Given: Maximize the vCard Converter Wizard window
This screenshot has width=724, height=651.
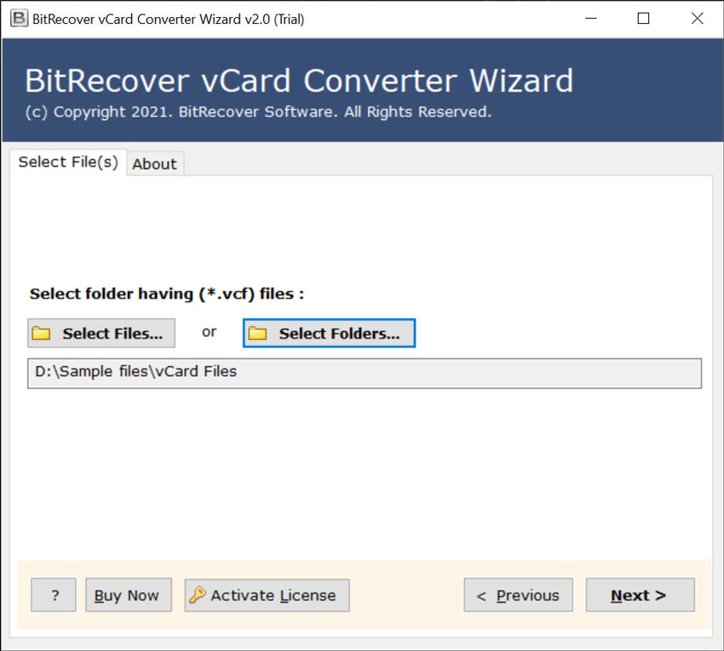Looking at the screenshot, I should [x=643, y=19].
